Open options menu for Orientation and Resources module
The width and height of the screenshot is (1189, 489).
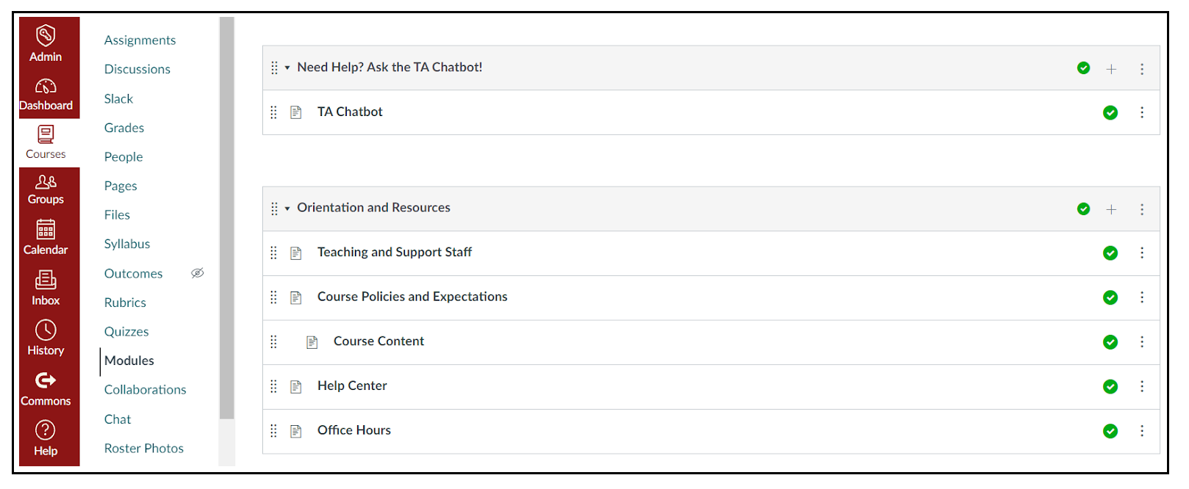click(1142, 209)
